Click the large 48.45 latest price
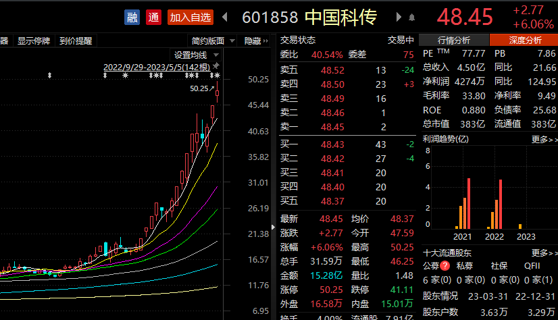This screenshot has width=558, height=320. click(x=465, y=17)
